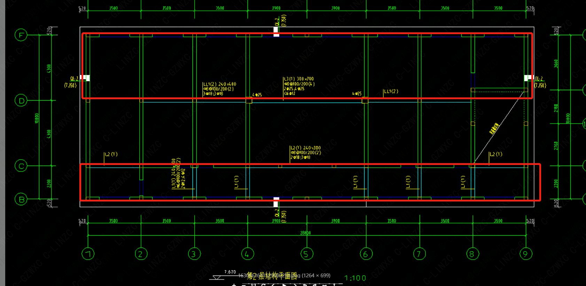586x286 pixels.
Task: Click the scale text '1:100'
Action: (355, 278)
